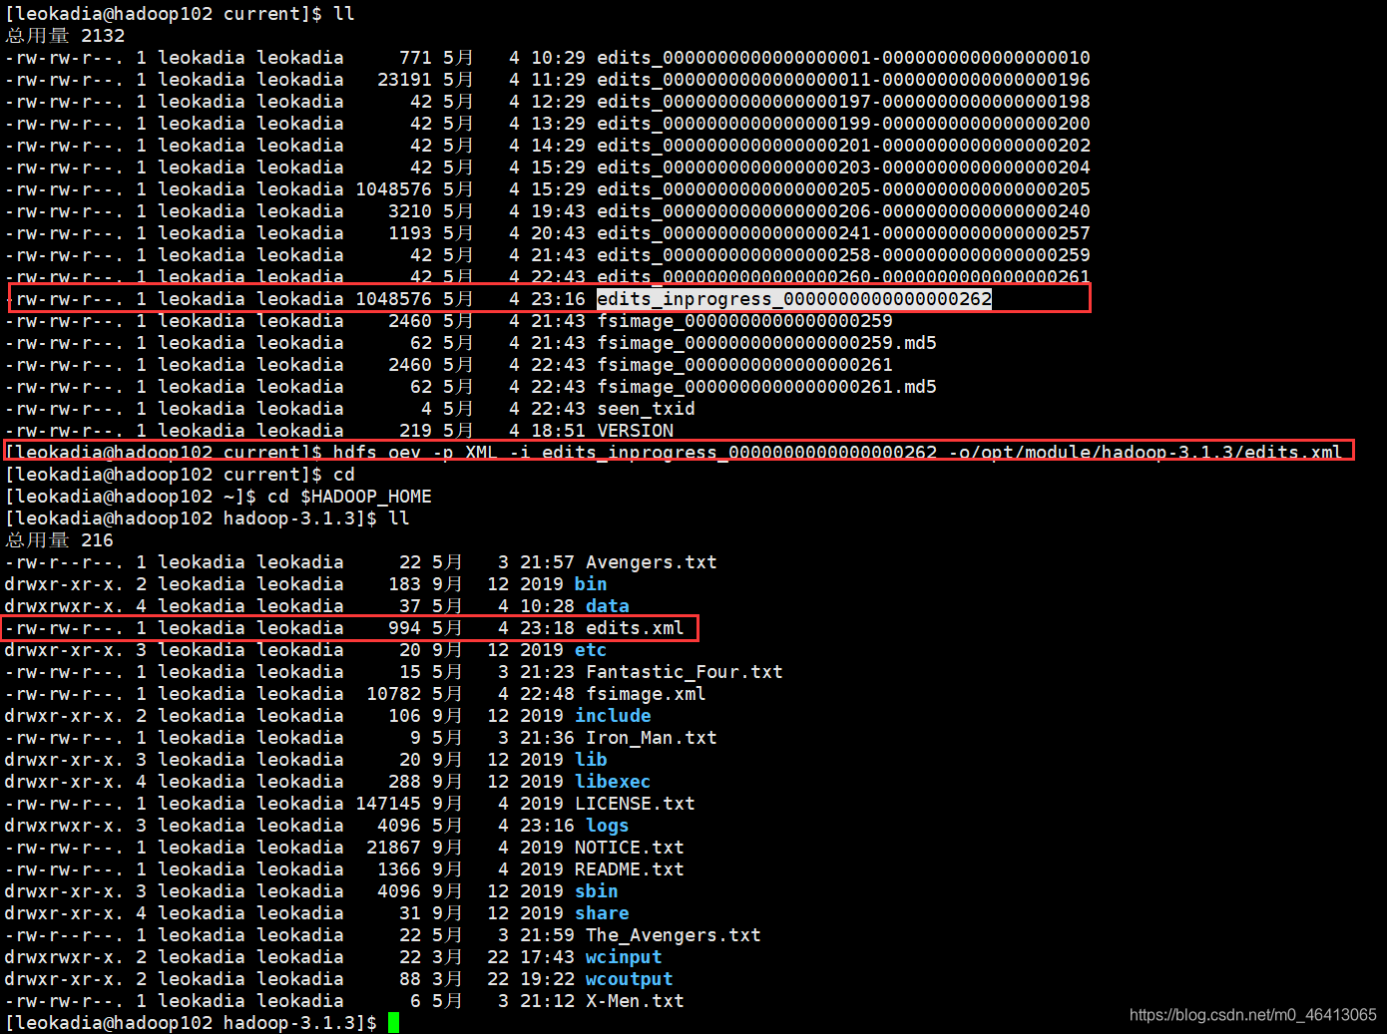Click the README.txt filename
This screenshot has width=1387, height=1034.
(629, 869)
